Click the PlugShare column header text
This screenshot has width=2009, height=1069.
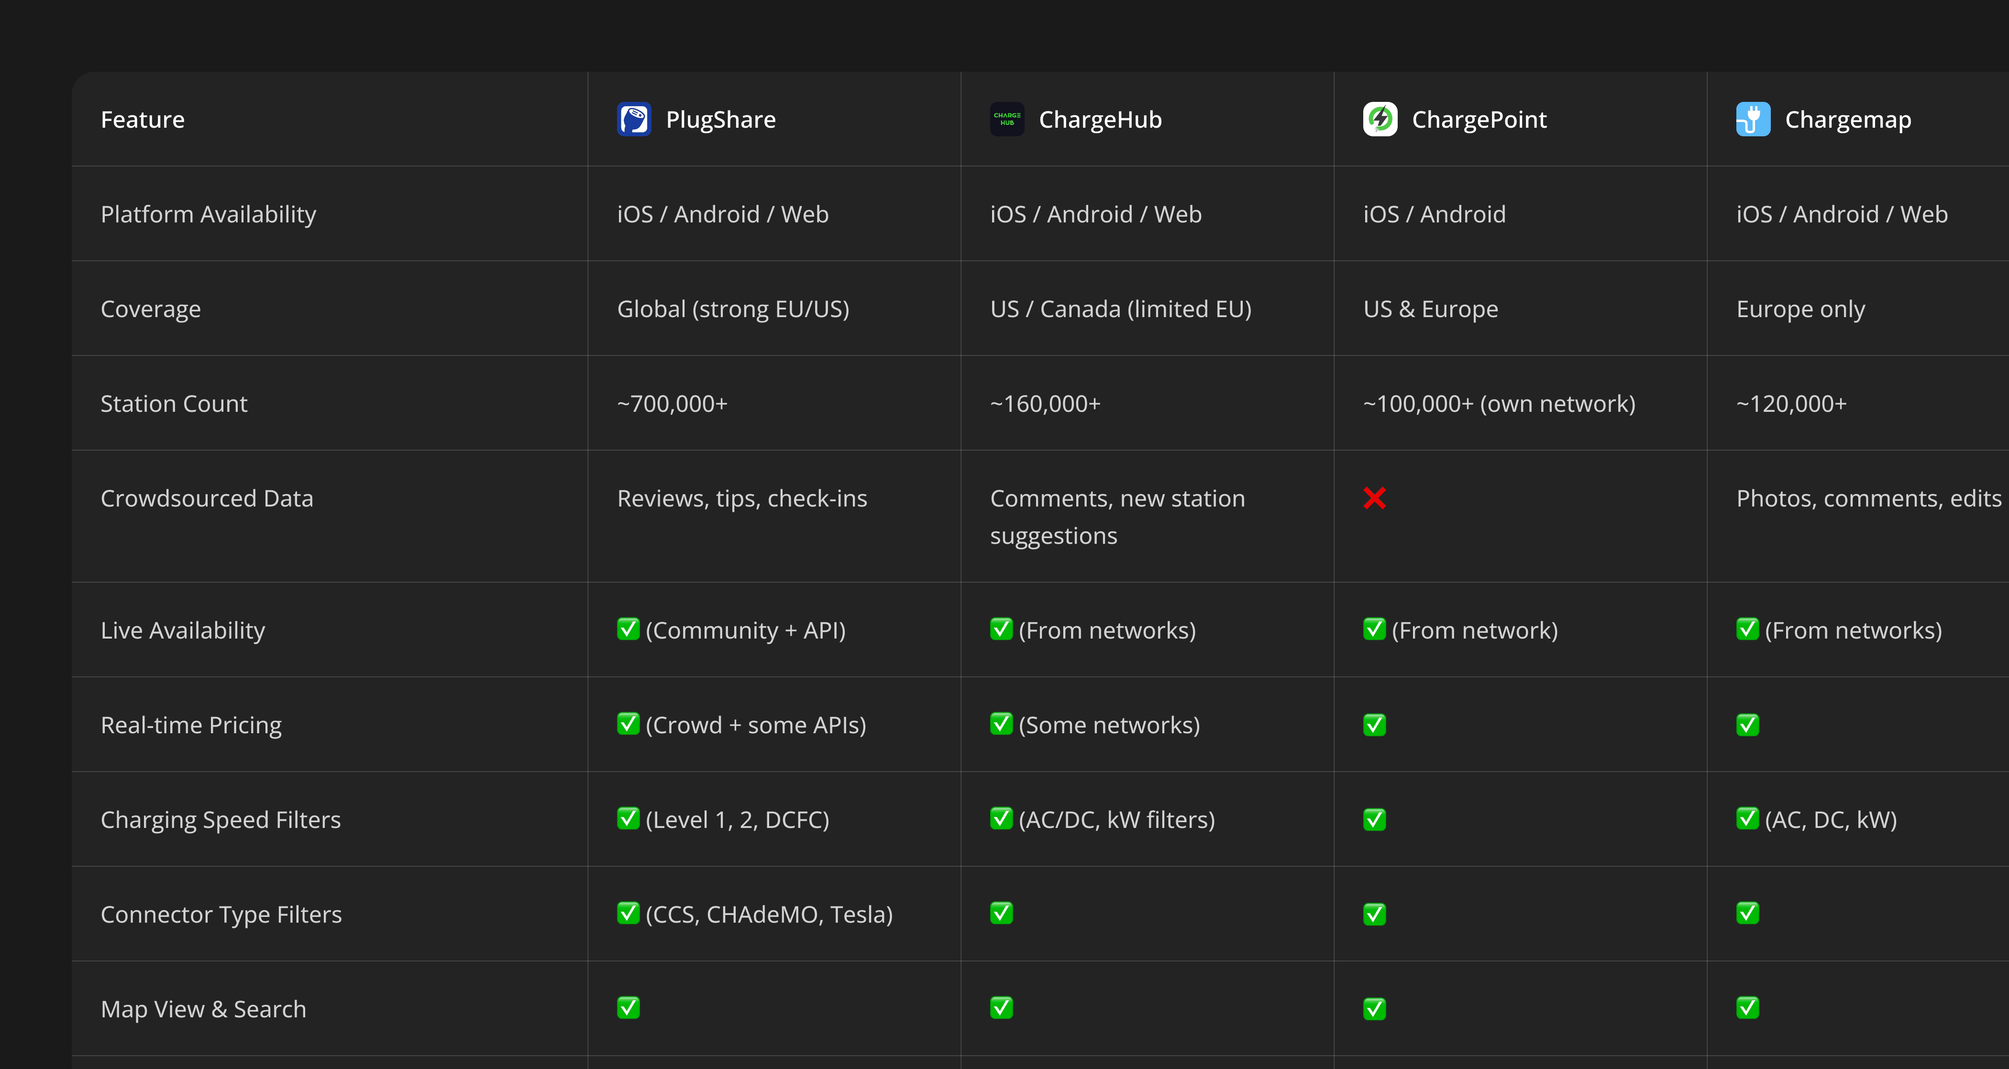point(721,119)
